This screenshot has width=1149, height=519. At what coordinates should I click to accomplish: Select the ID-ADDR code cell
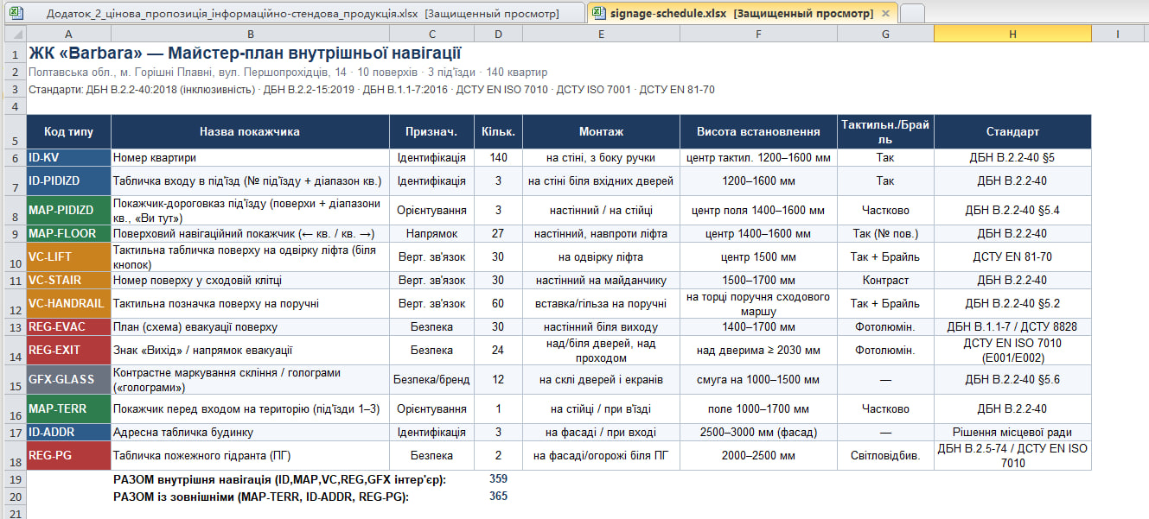pyautogui.click(x=68, y=432)
